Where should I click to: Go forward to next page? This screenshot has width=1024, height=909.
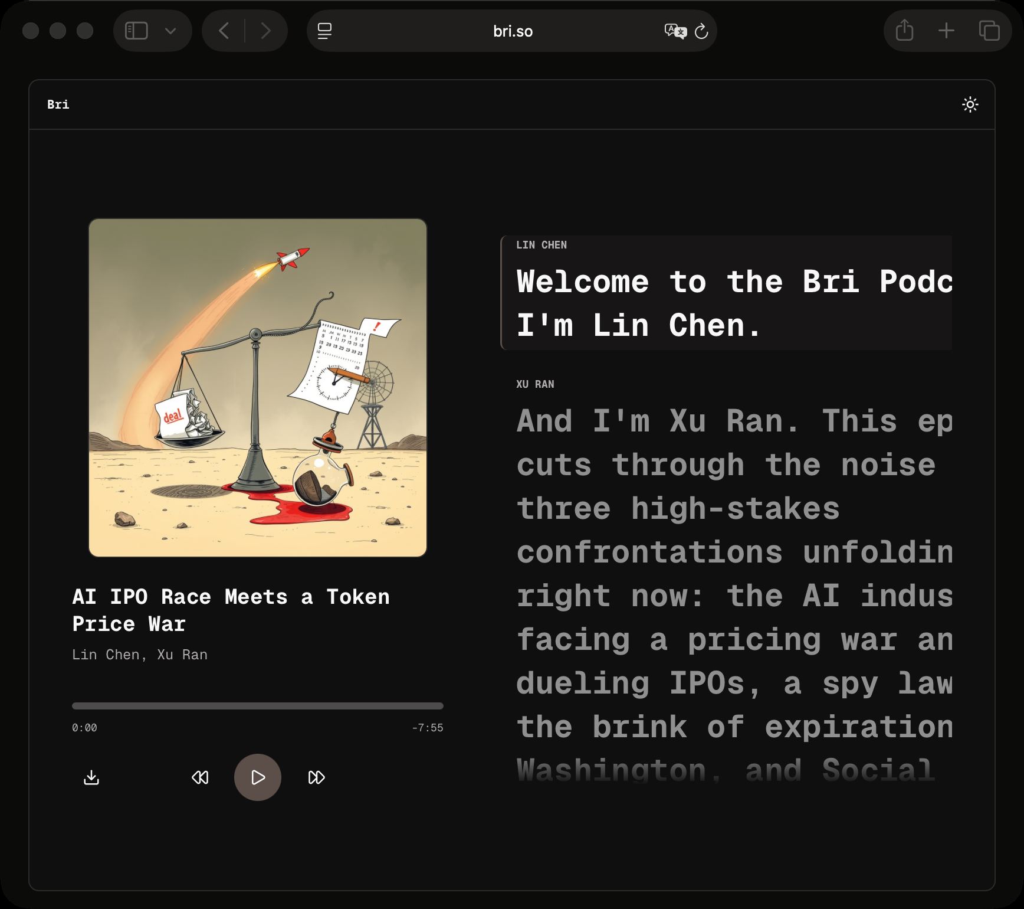(266, 31)
